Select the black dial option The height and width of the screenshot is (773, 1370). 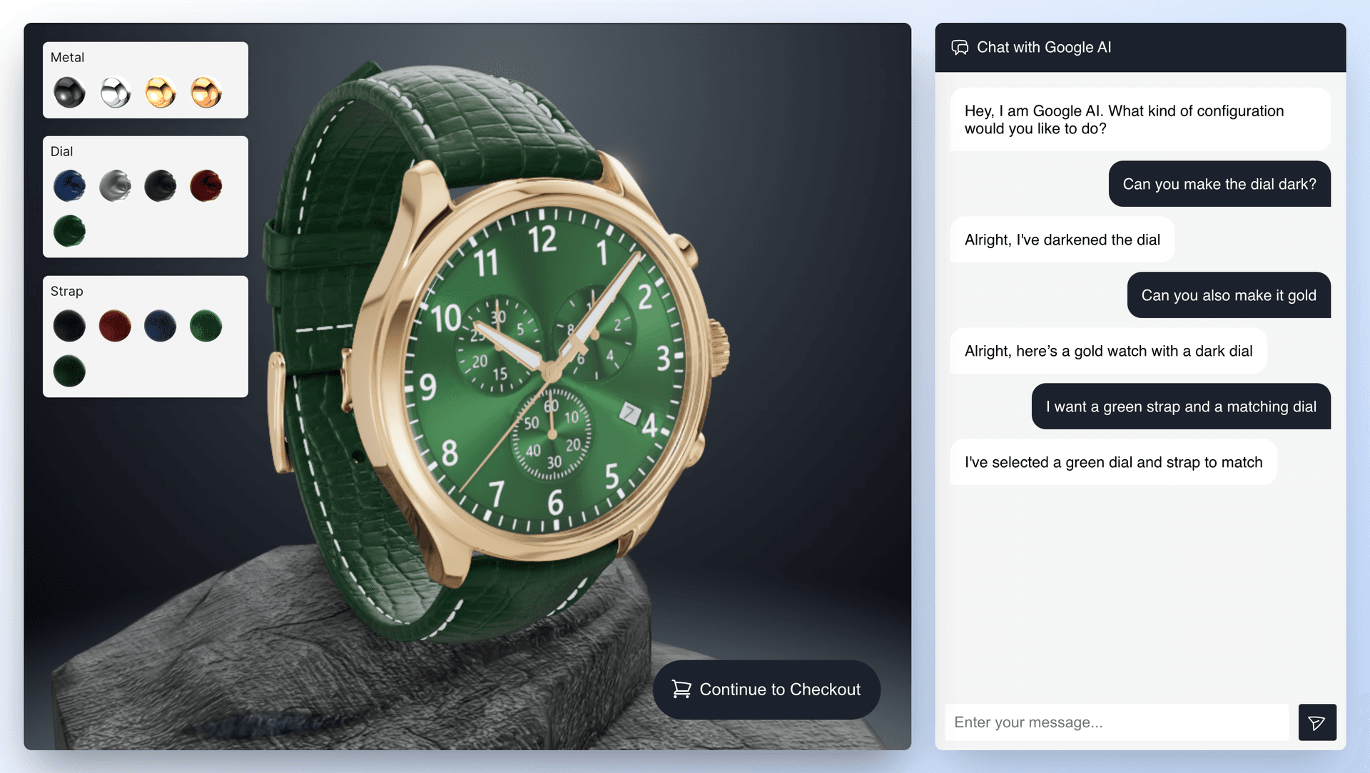coord(161,186)
